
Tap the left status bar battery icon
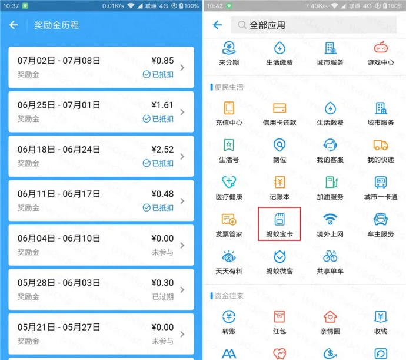[x=181, y=6]
